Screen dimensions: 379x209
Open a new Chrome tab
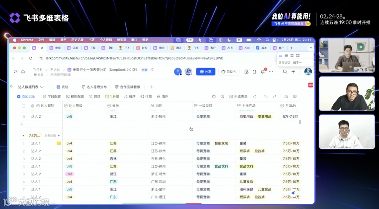291,48
